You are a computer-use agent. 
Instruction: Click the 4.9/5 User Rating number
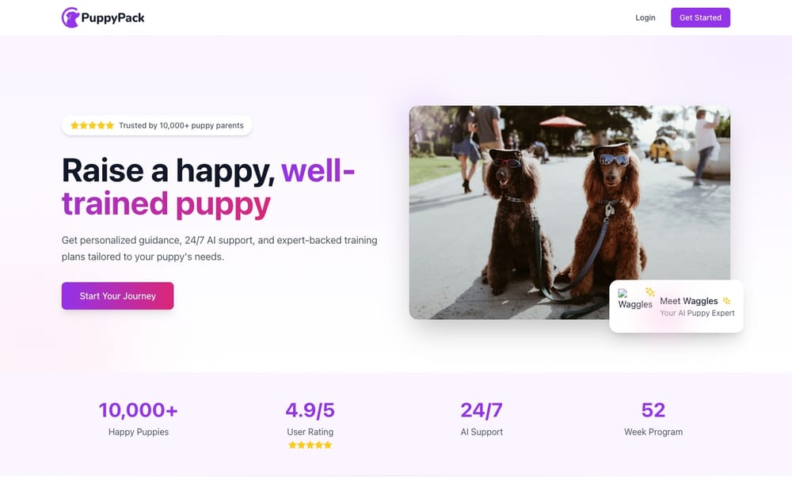coord(310,410)
